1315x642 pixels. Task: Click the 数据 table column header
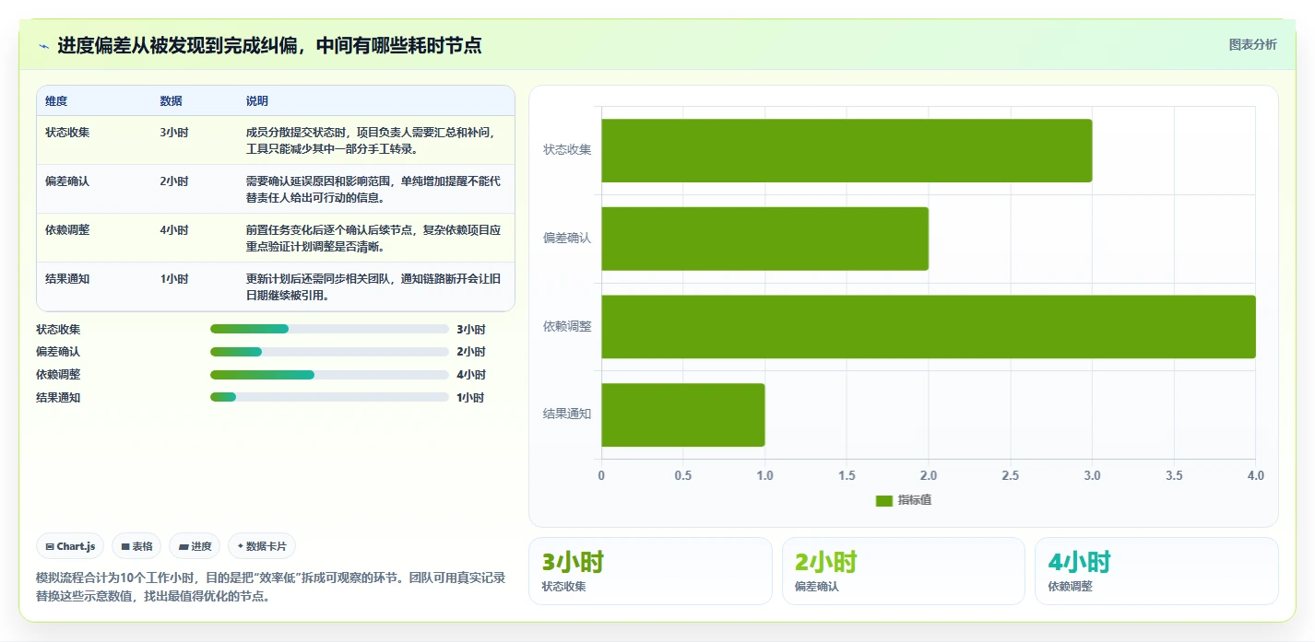click(171, 101)
